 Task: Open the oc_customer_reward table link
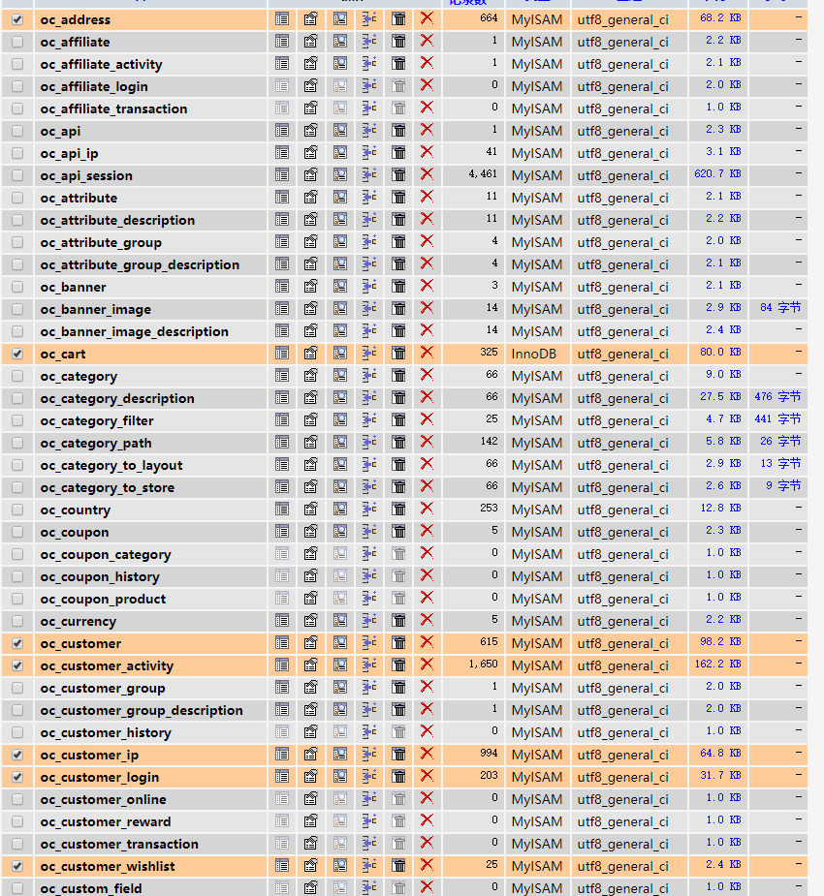pyautogui.click(x=106, y=822)
